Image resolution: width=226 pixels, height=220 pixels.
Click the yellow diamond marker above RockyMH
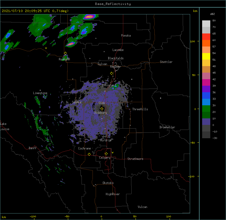click(65, 53)
